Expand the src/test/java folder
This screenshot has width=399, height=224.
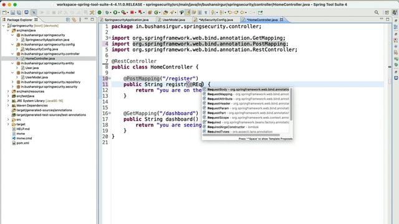pos(8,96)
